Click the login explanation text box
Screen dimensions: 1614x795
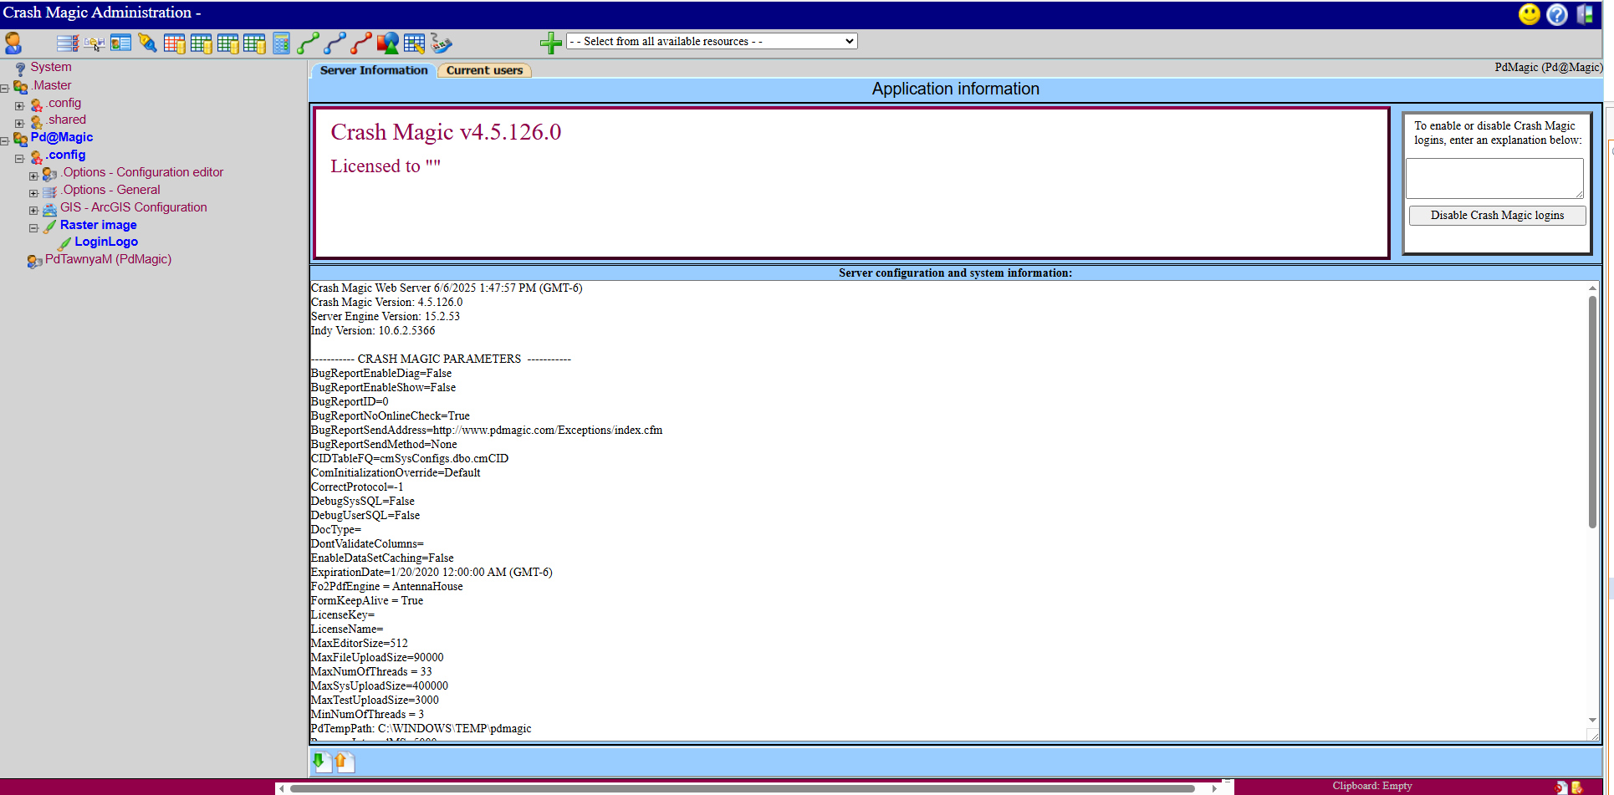(1494, 178)
